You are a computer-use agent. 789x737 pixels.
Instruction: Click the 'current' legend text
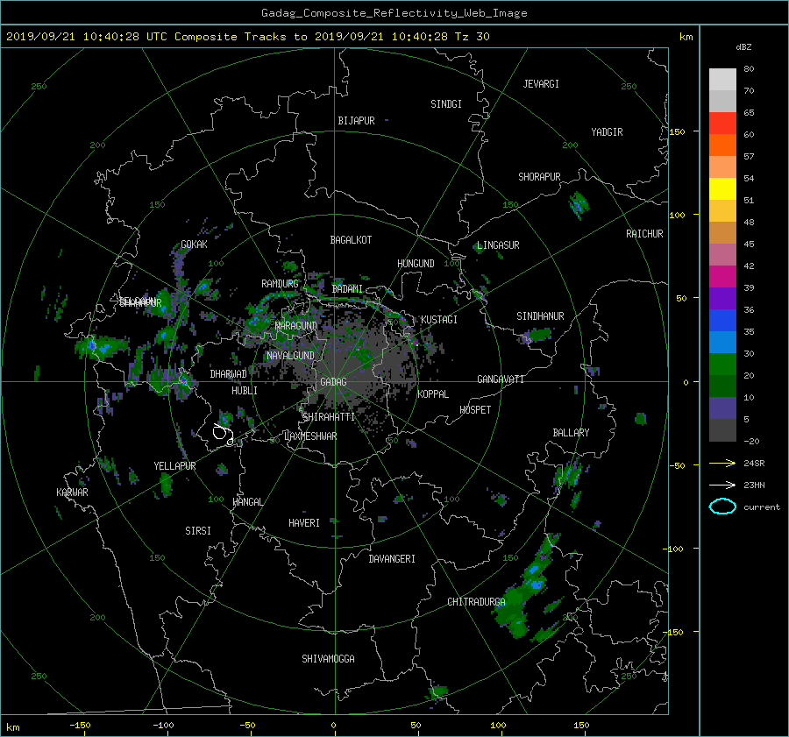tap(761, 507)
